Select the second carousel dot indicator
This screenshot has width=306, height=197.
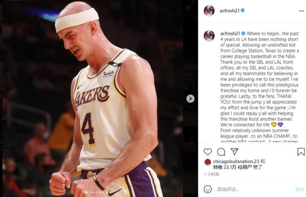tap(90, 192)
